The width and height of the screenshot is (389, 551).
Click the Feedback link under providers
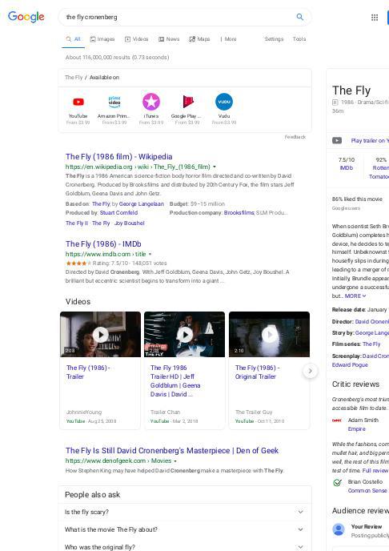[x=295, y=137]
